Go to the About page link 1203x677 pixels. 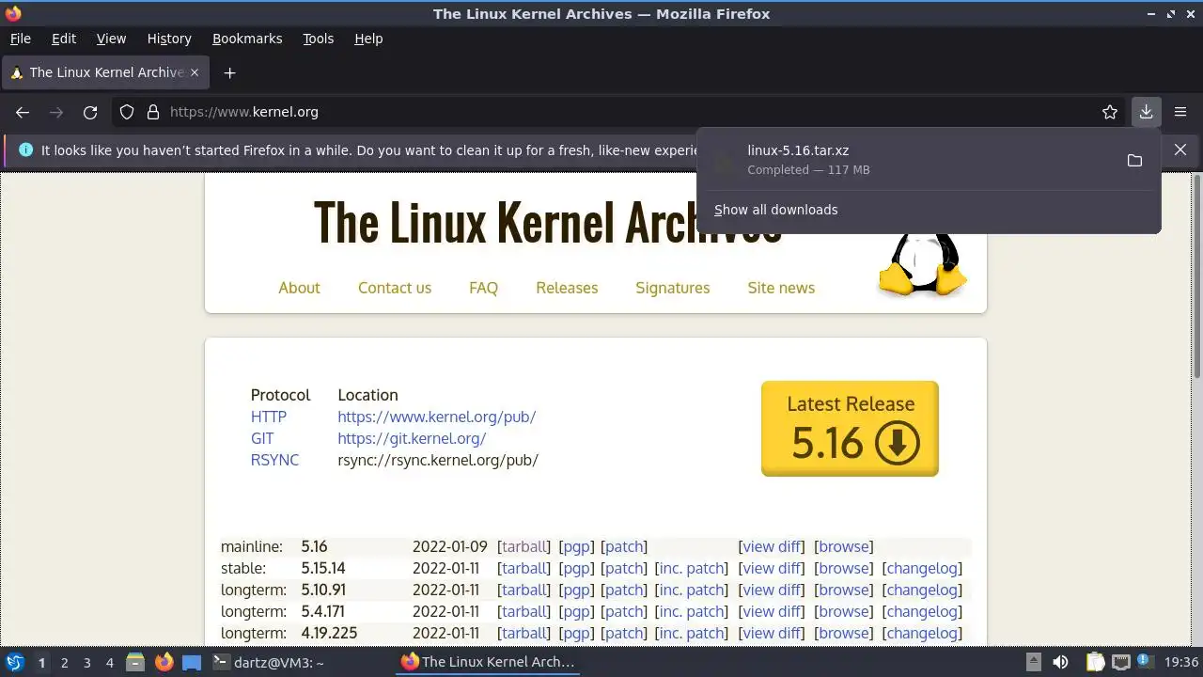tap(299, 288)
